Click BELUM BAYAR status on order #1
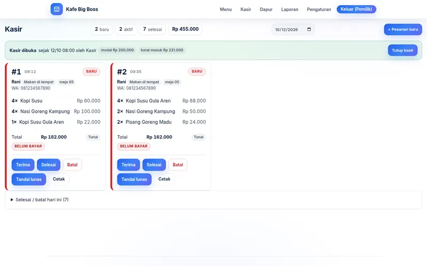 pyautogui.click(x=28, y=146)
